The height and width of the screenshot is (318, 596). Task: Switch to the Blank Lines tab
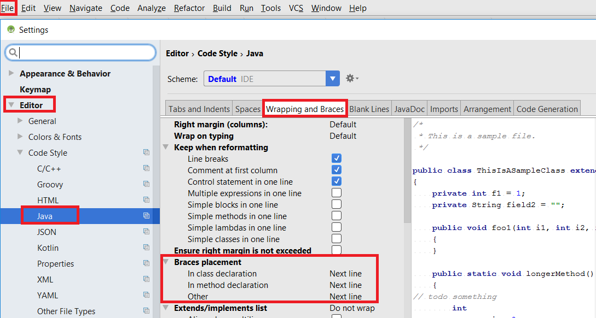point(369,109)
